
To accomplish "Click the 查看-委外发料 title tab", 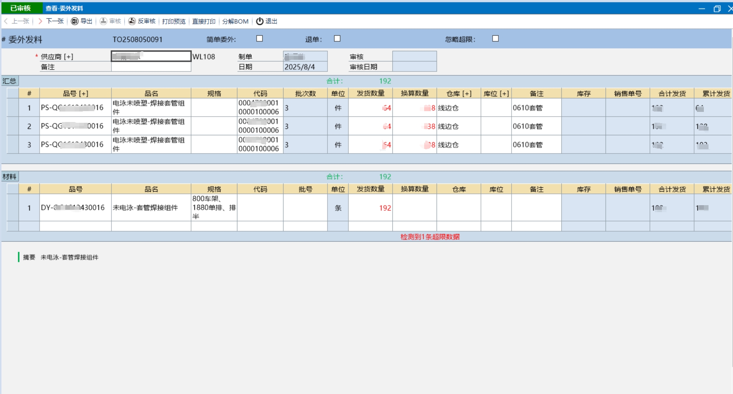I will [64, 8].
